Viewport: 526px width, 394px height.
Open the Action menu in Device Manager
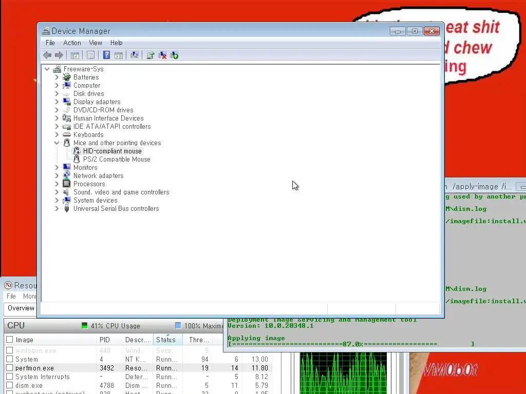72,43
